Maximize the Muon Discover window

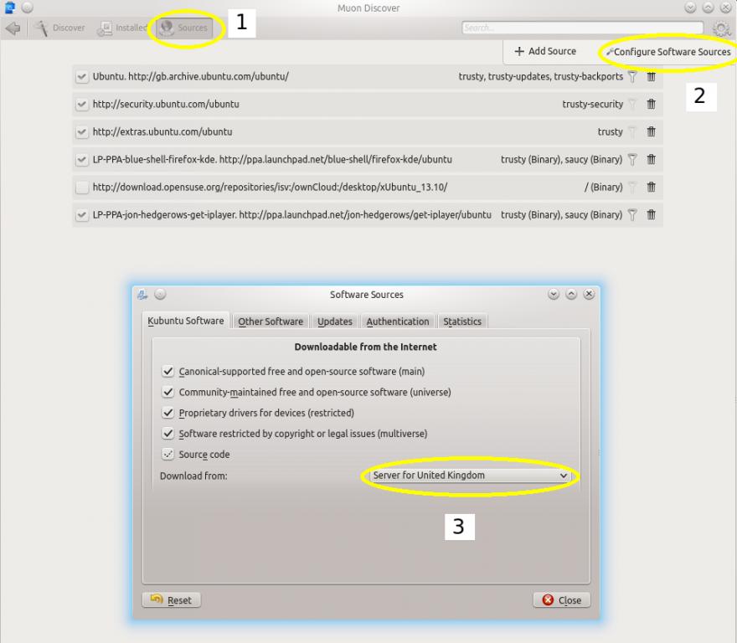708,8
